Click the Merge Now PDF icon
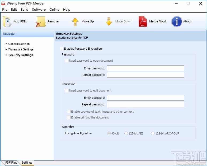 (x=143, y=21)
